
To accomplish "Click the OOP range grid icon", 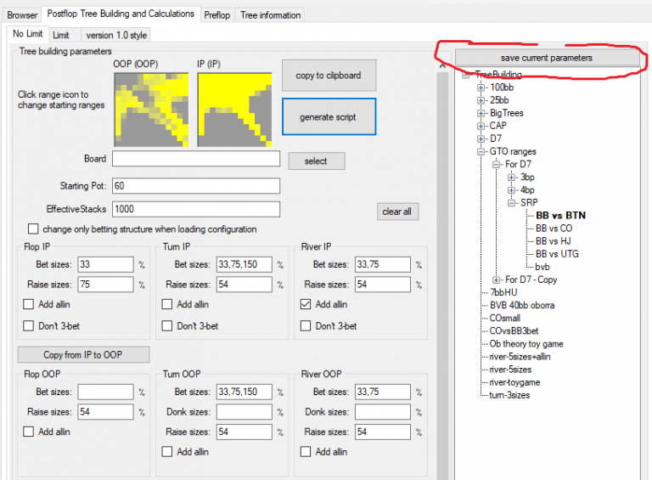I will (x=149, y=110).
